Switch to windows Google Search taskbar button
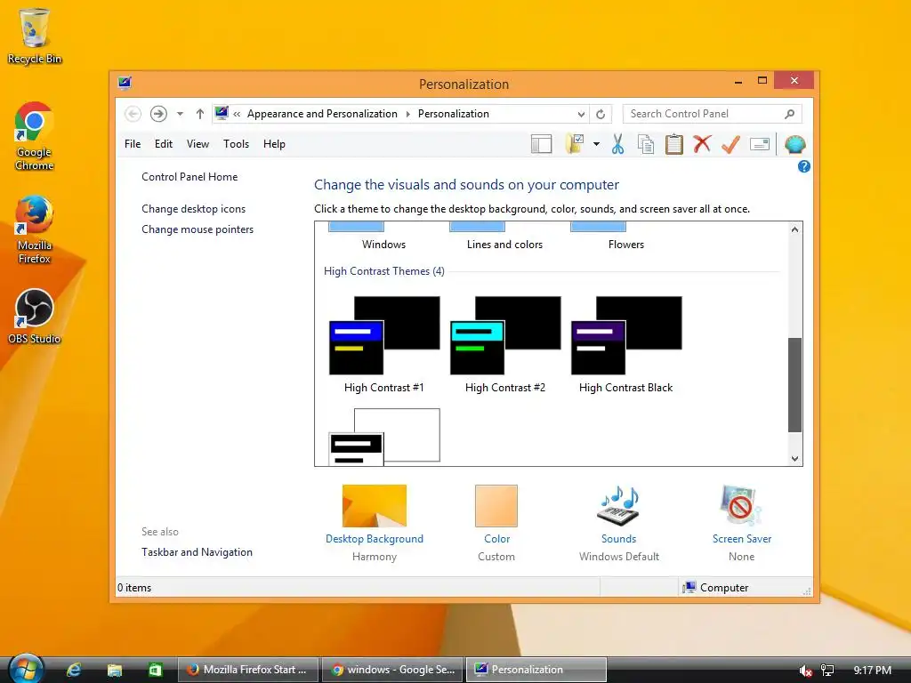Image resolution: width=911 pixels, height=683 pixels. tap(392, 670)
